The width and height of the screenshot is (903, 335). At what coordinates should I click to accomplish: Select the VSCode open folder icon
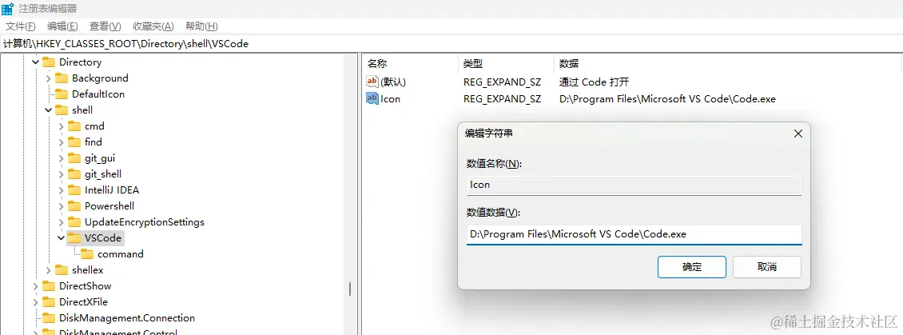click(74, 238)
